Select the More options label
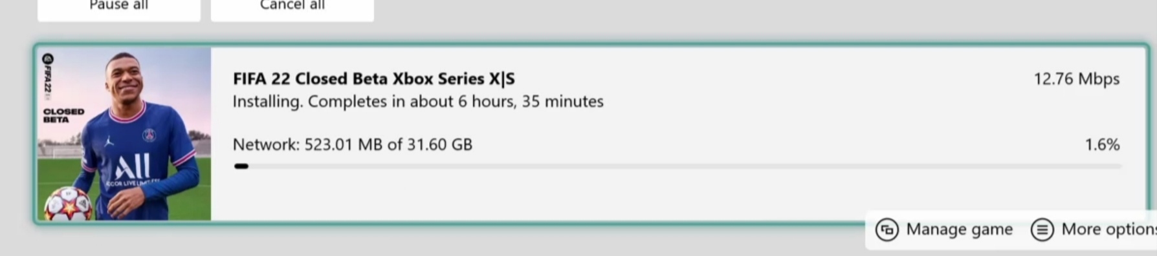 (x=1109, y=230)
